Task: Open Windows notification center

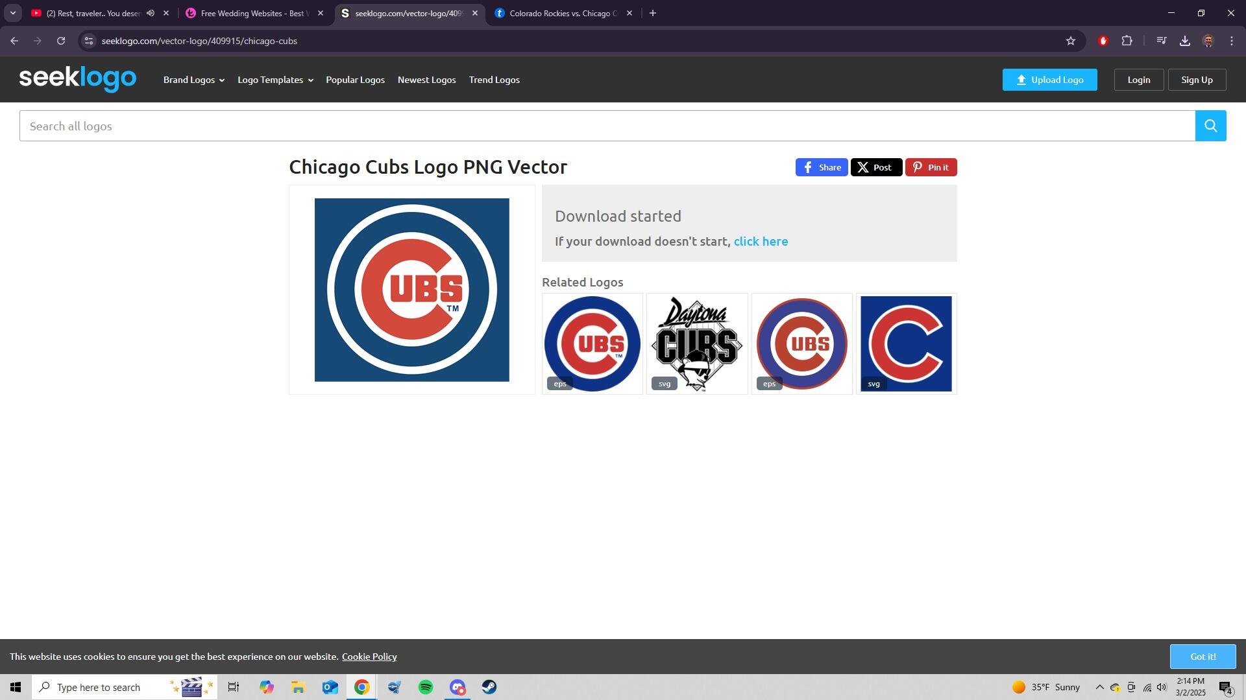Action: pyautogui.click(x=1225, y=687)
